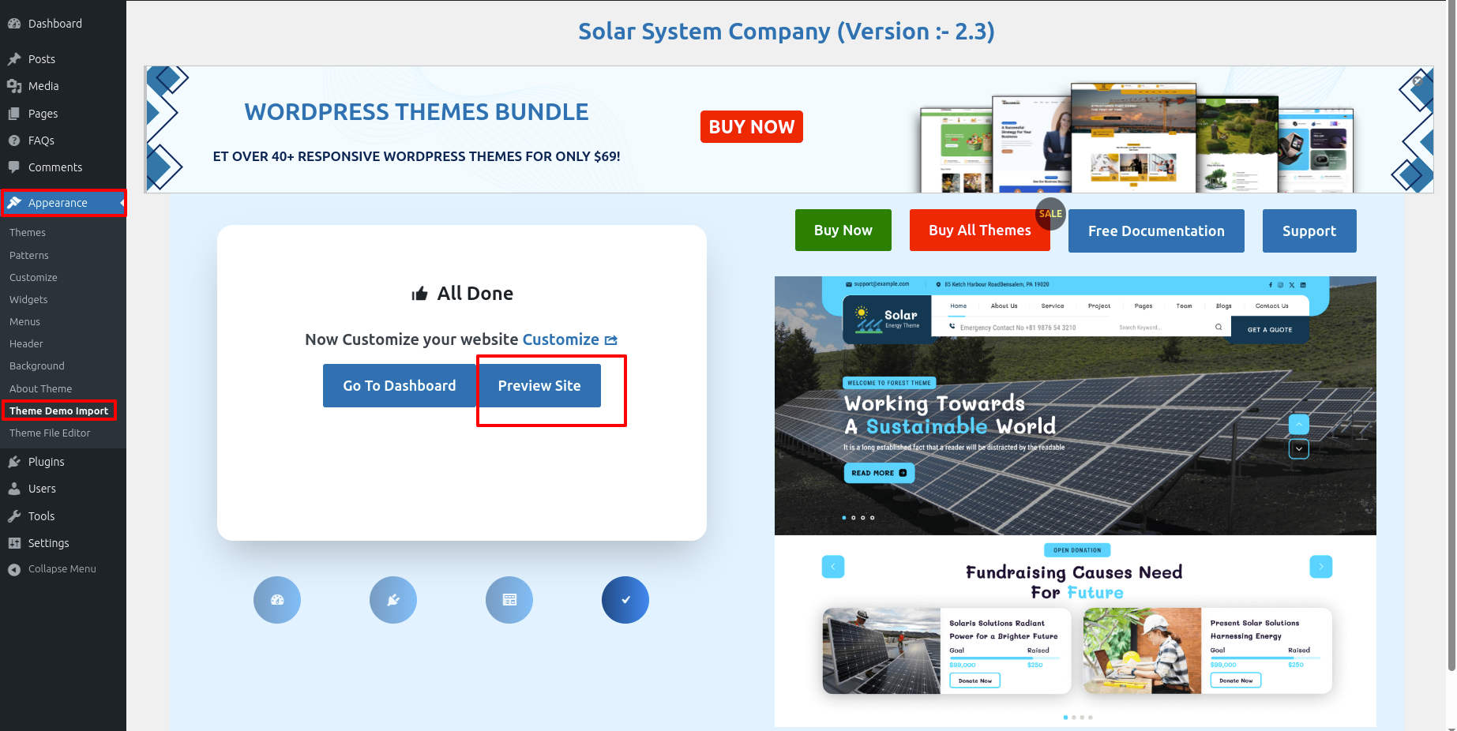Click READ MORE in theme preview
The image size is (1457, 731).
[879, 473]
